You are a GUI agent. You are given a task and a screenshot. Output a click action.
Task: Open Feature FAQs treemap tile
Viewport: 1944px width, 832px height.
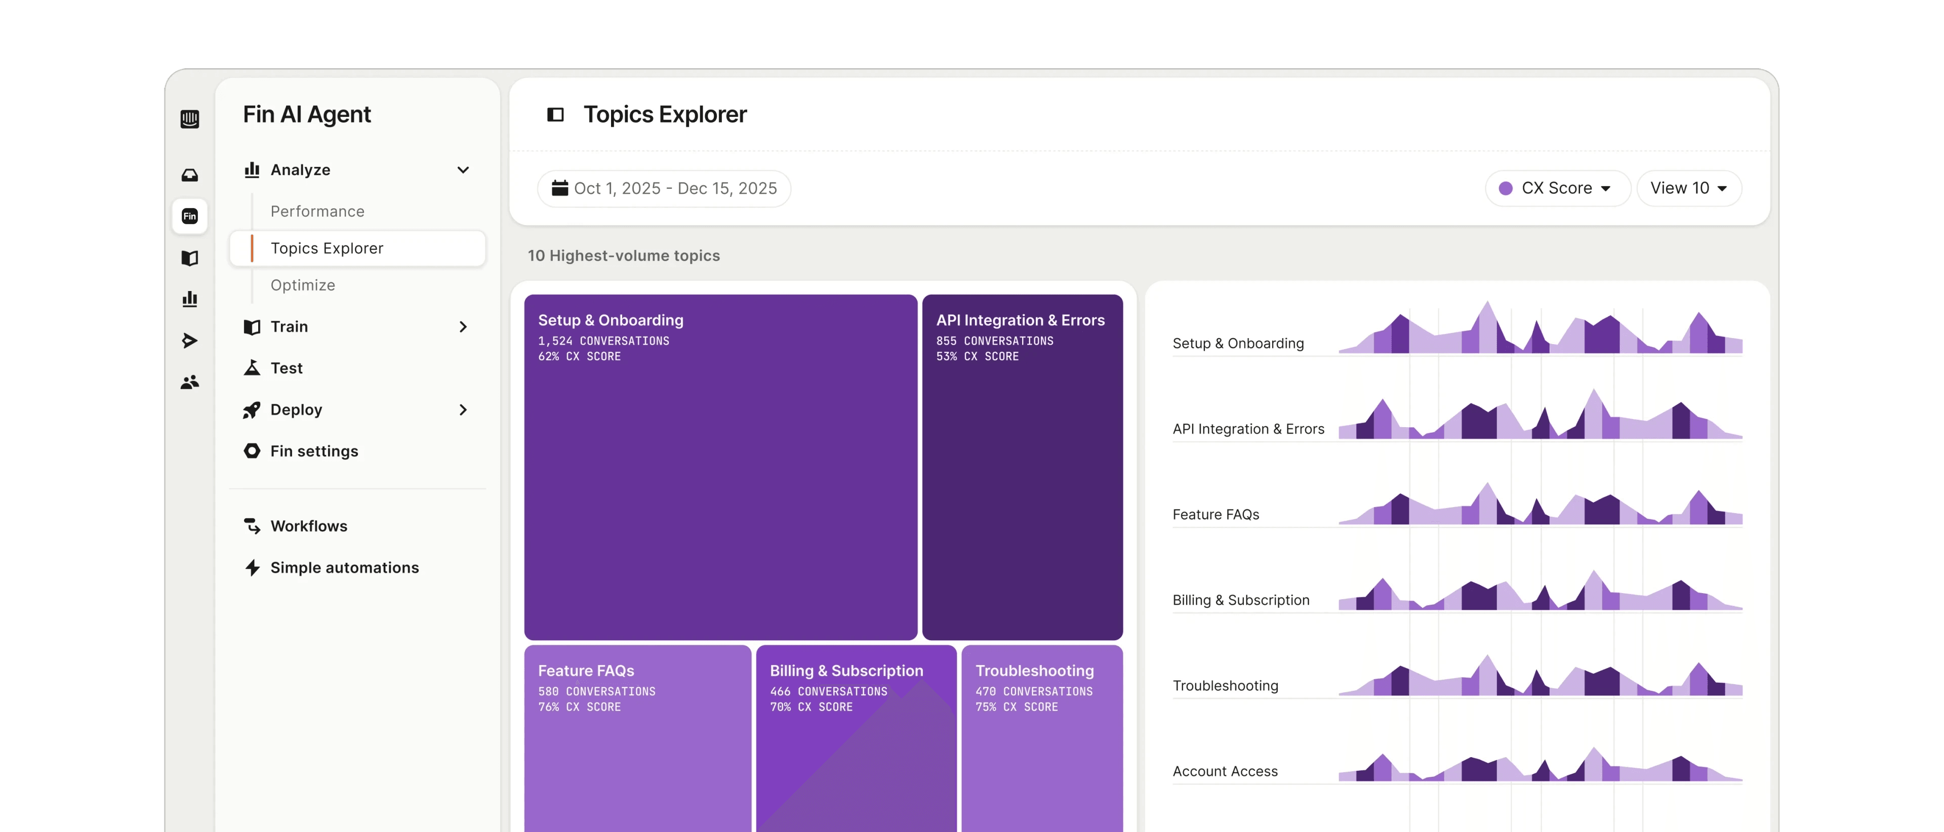(x=638, y=738)
